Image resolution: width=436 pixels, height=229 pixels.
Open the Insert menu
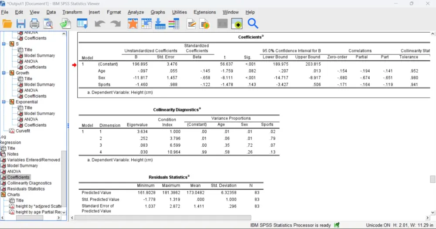tap(94, 12)
